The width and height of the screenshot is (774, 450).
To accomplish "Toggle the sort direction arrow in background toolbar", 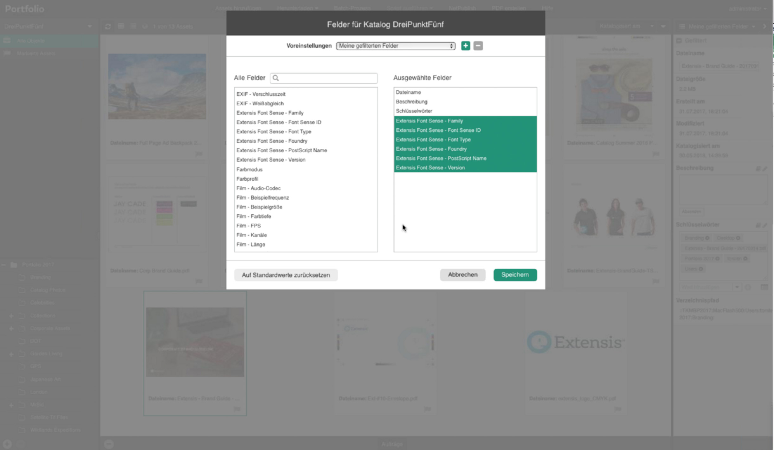I will pos(663,27).
